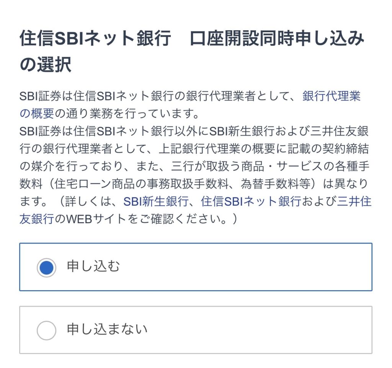Click empty area inside the 申し込まない option box
The image size is (392, 368).
point(260,330)
